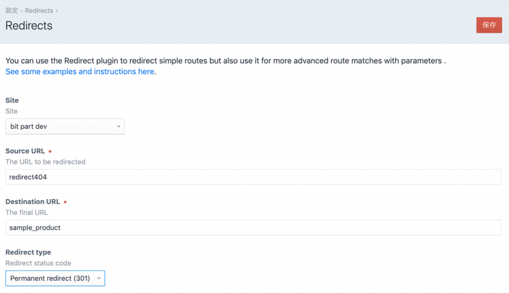Focus the Destination URL field containing sample_product
Image resolution: width=509 pixels, height=293 pixels.
(253, 228)
